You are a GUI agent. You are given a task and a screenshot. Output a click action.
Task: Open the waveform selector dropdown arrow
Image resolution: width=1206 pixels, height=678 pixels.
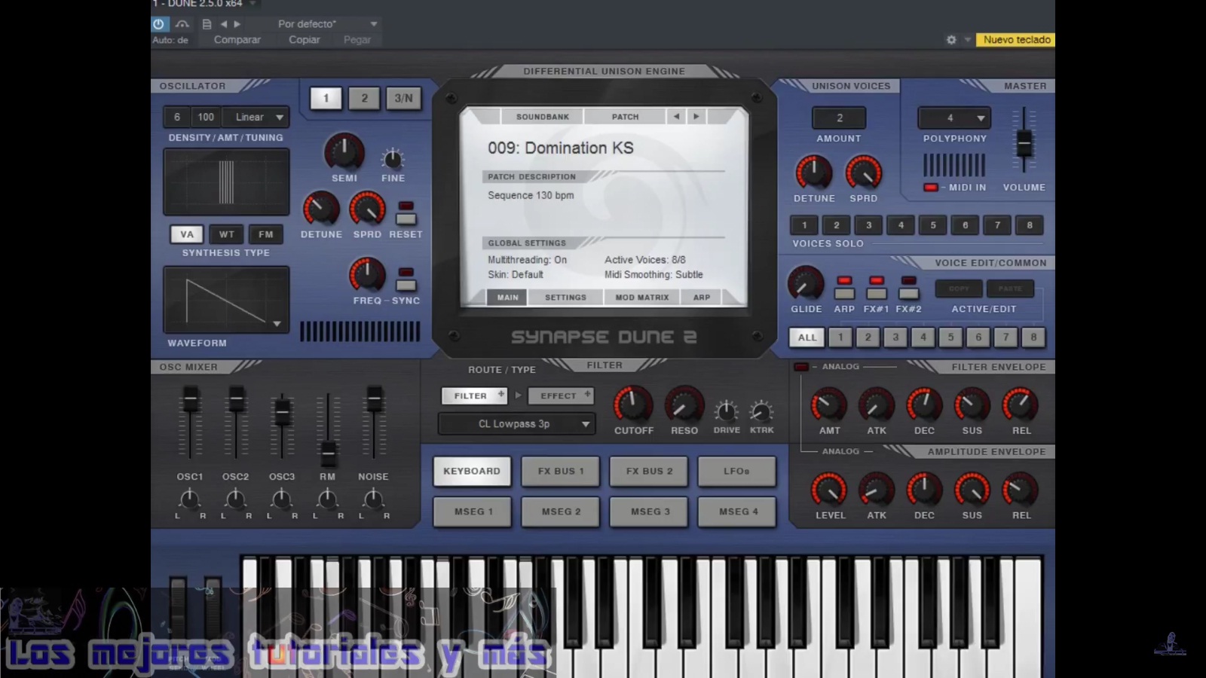(x=277, y=324)
